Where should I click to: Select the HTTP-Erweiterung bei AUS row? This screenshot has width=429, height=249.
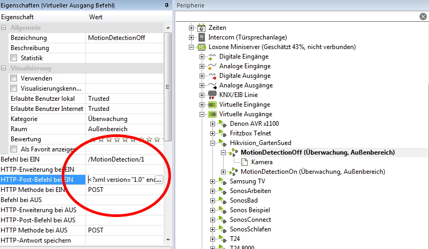(82, 210)
